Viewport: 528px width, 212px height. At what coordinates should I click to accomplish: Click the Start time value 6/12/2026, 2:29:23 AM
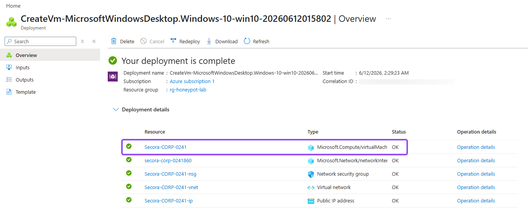click(x=384, y=73)
